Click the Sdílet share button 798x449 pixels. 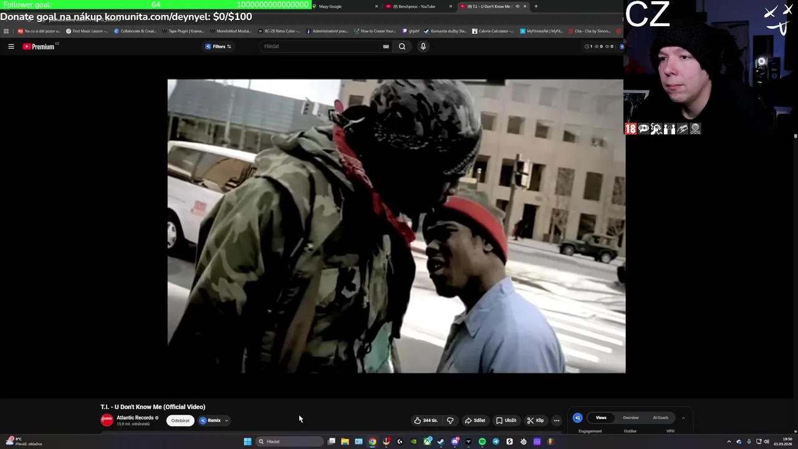pyautogui.click(x=475, y=420)
